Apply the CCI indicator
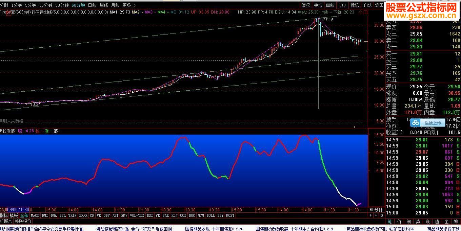 click(183, 215)
